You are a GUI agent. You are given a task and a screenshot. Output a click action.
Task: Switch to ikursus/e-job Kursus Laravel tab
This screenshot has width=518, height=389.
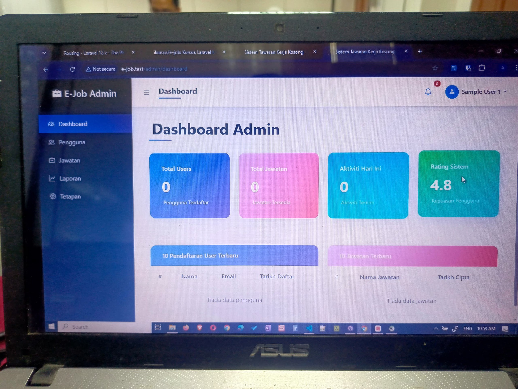coord(183,52)
